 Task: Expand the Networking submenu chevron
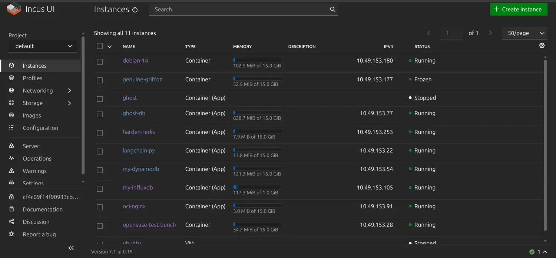pos(69,91)
